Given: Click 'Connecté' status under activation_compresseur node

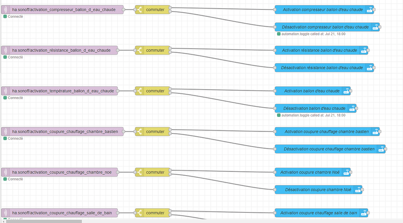Looking at the screenshot, I should [13, 16].
